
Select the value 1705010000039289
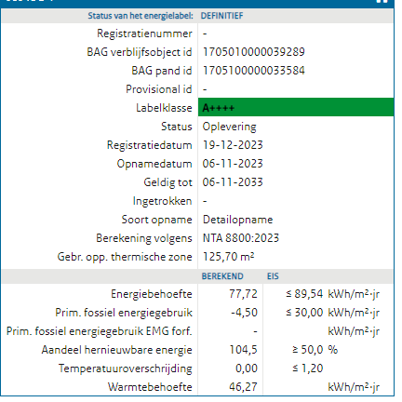point(254,52)
